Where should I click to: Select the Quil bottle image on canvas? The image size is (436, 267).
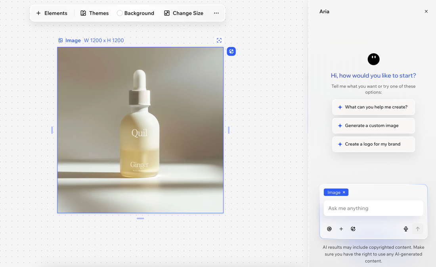coord(140,130)
